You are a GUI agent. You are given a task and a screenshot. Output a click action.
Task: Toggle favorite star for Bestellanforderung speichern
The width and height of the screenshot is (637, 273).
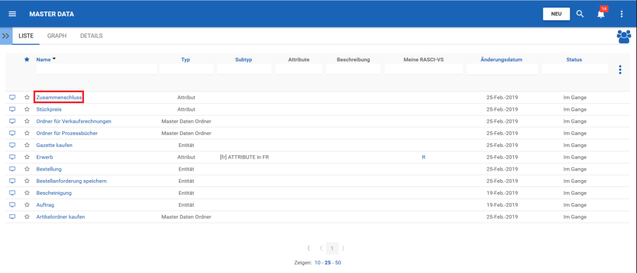click(x=27, y=181)
